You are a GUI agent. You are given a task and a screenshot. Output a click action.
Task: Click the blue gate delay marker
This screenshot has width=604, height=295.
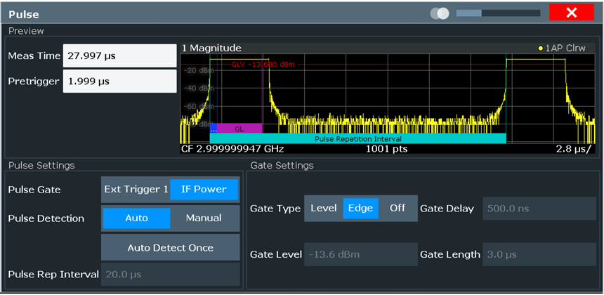pyautogui.click(x=213, y=129)
